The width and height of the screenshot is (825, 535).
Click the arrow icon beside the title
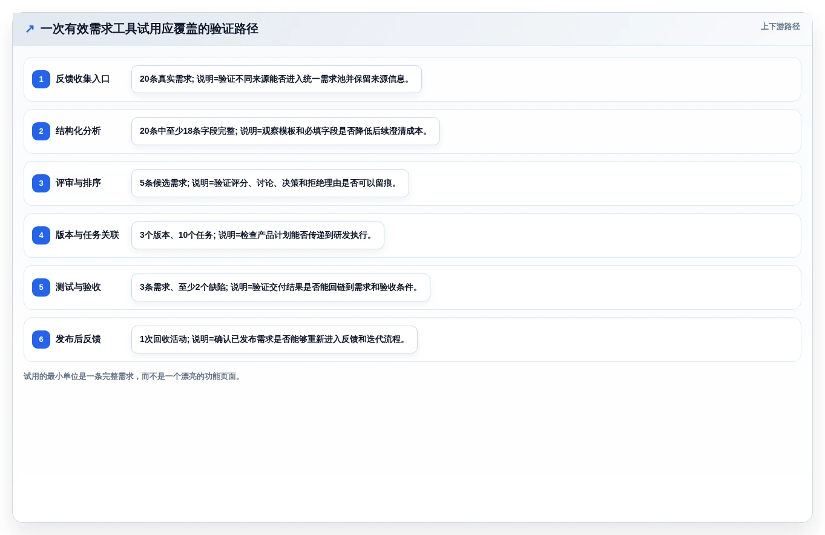pyautogui.click(x=30, y=28)
